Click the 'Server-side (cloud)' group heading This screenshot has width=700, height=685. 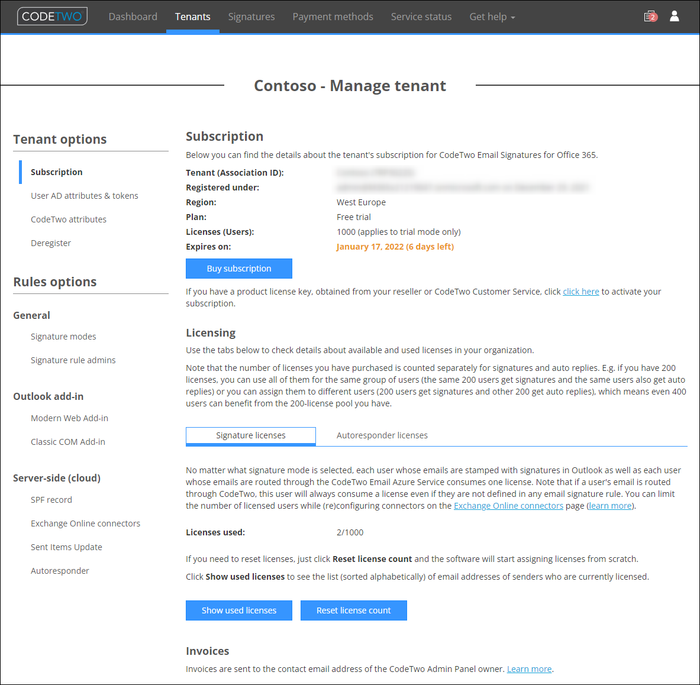(x=57, y=479)
